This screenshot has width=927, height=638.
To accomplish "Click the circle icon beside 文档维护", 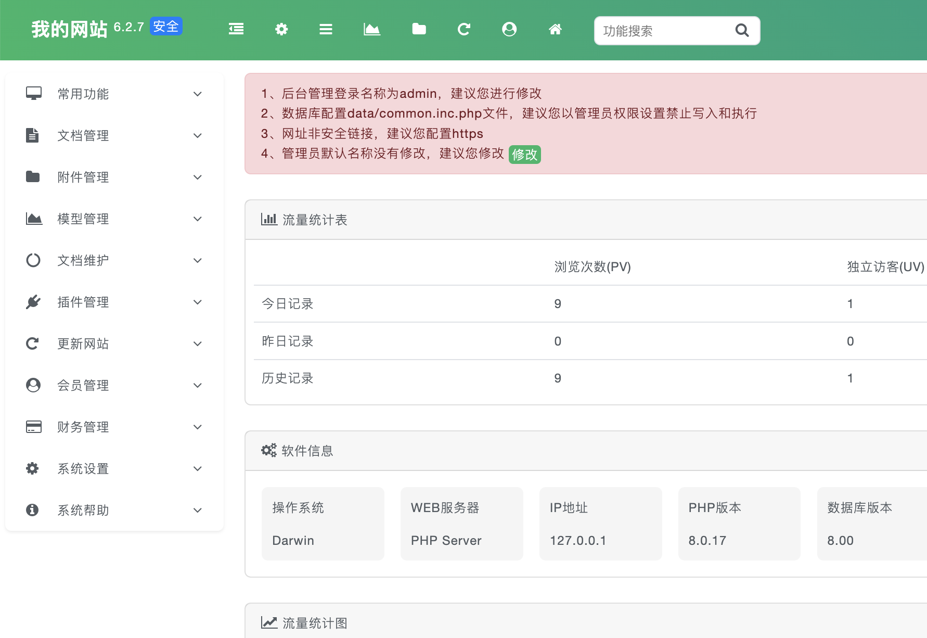I will coord(33,260).
